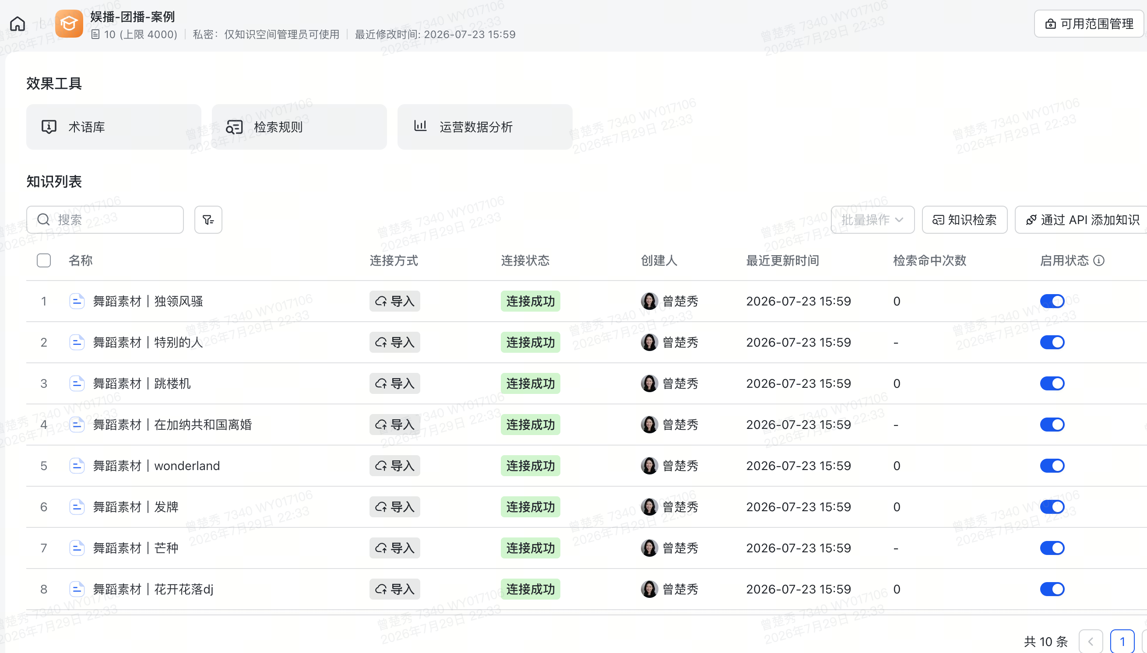1147x653 pixels.
Task: Click document icon for 花开花落dj
Action: coord(77,589)
